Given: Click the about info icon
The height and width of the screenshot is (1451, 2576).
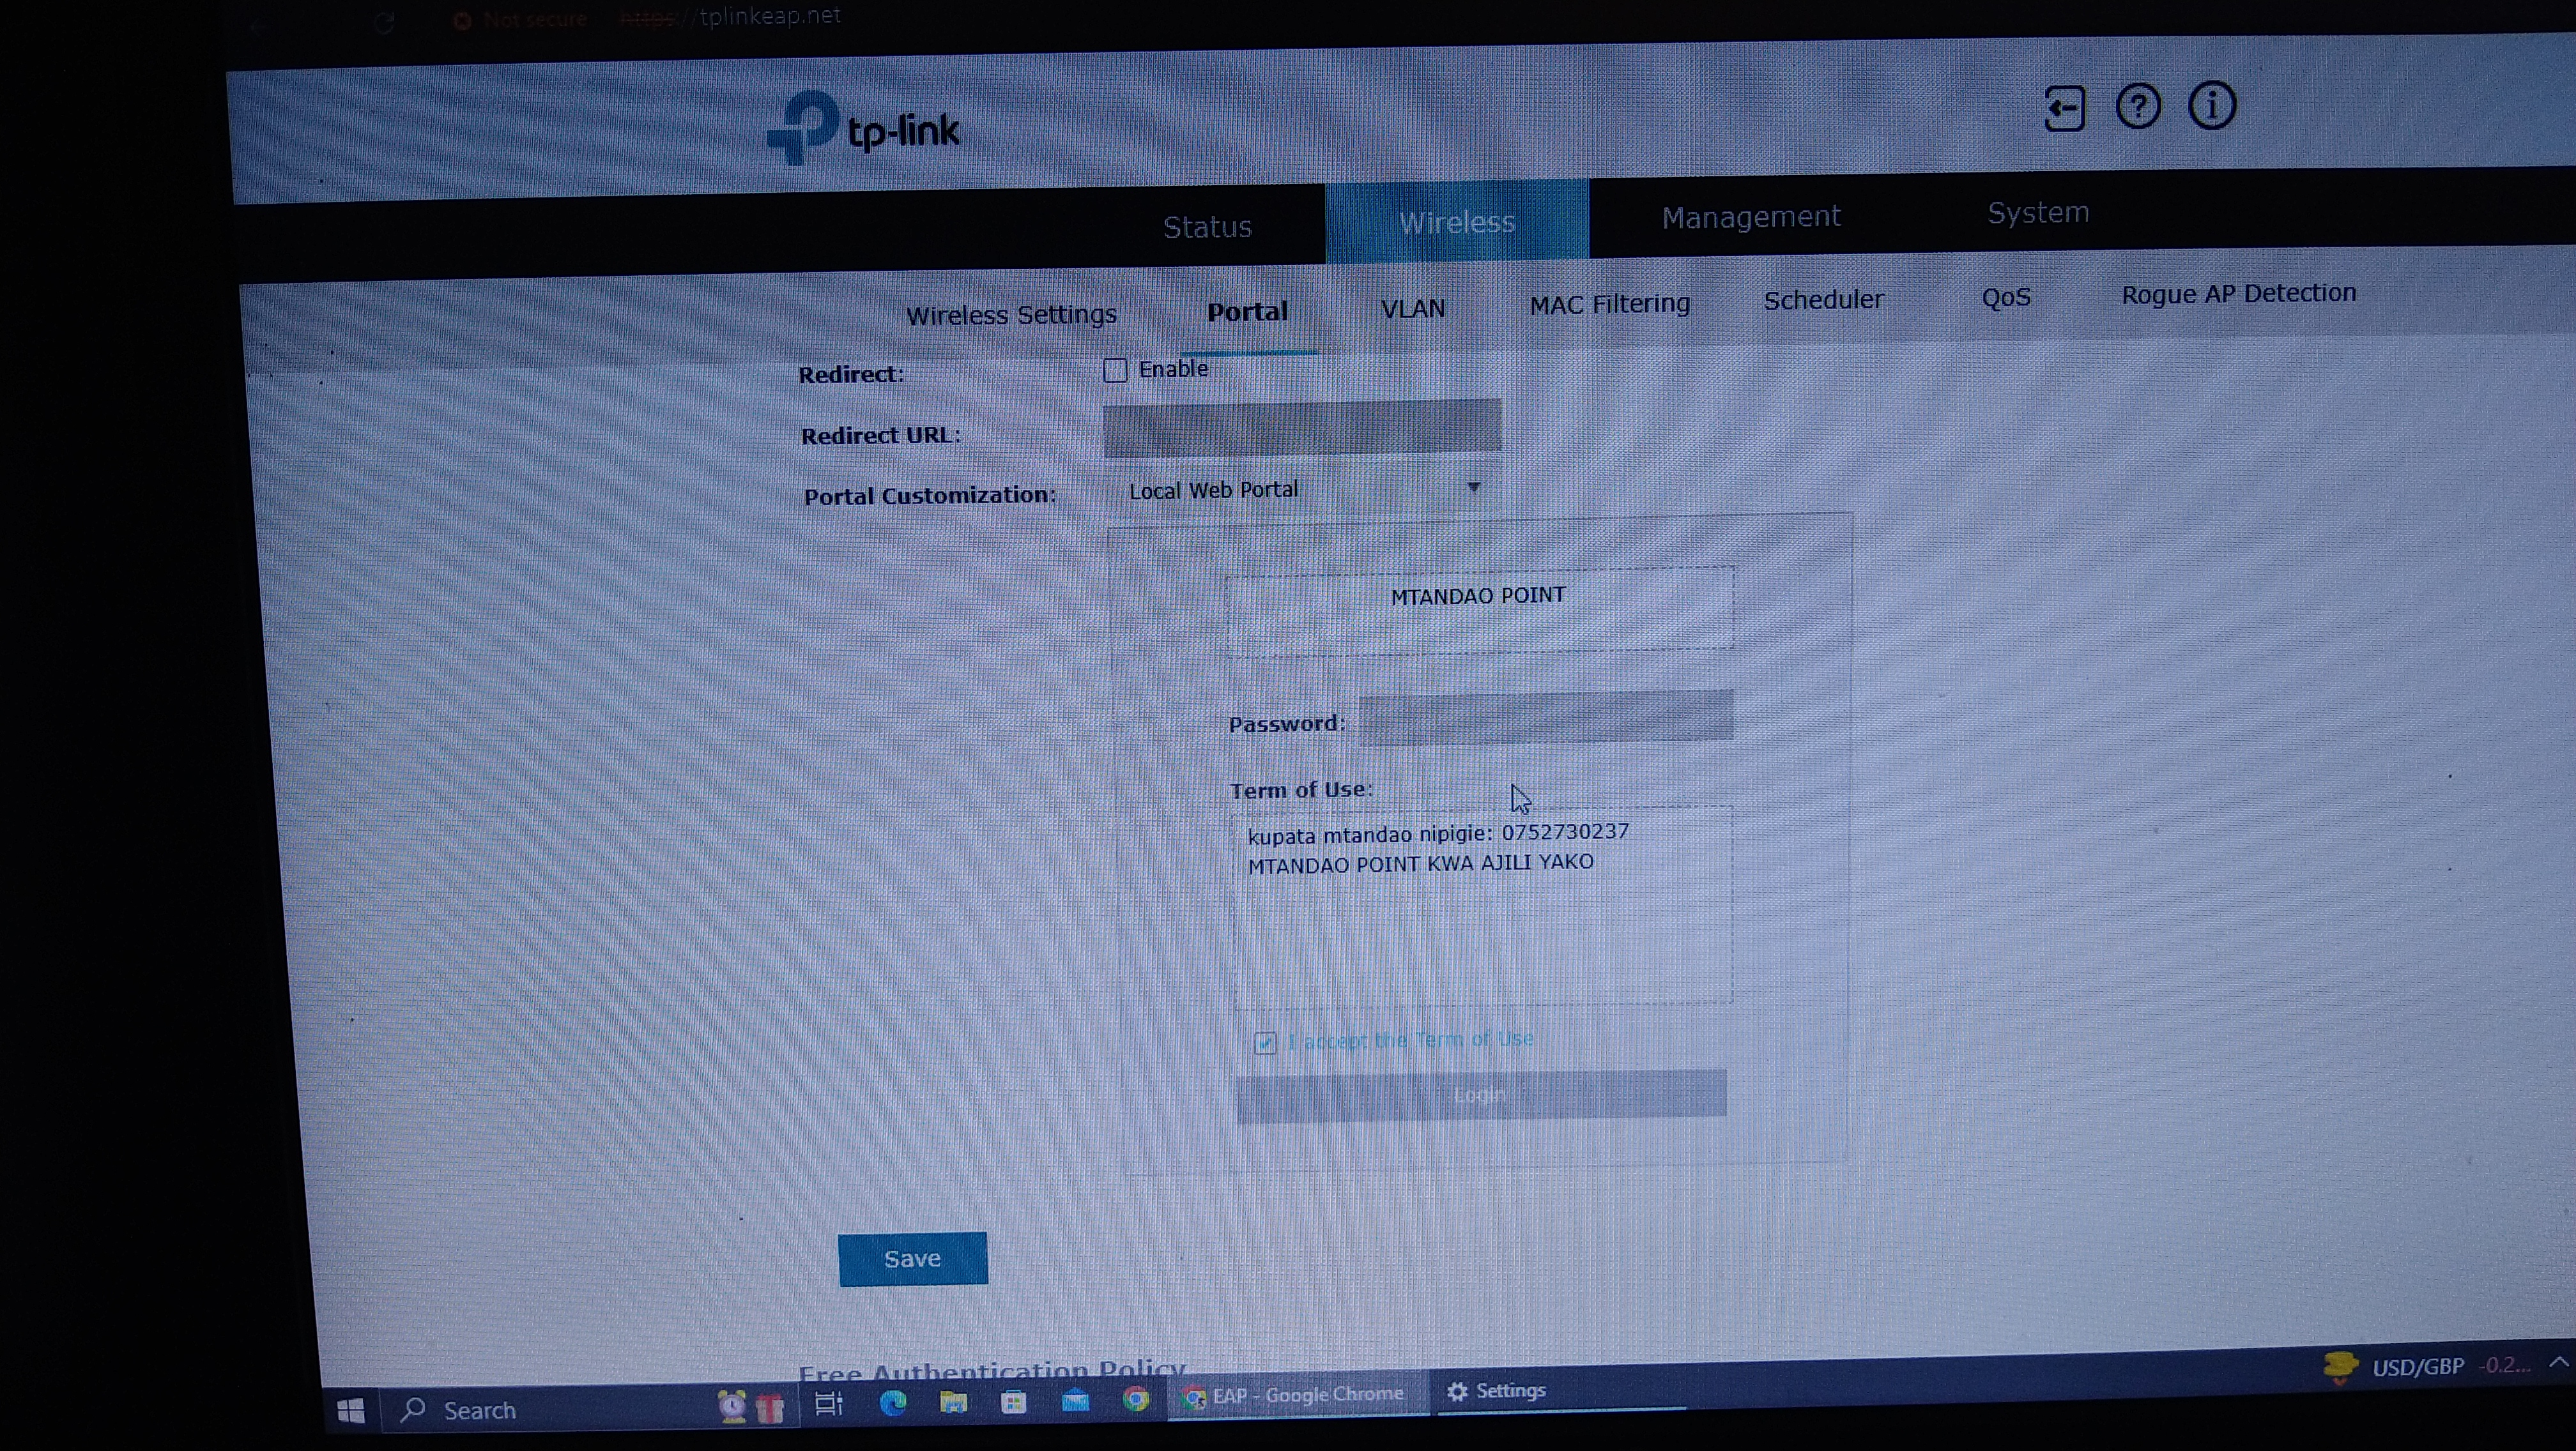Looking at the screenshot, I should point(2211,106).
